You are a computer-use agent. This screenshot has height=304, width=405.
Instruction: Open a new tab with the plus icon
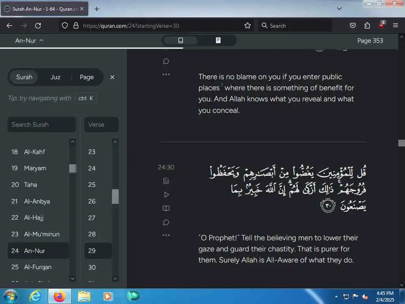click(97, 9)
